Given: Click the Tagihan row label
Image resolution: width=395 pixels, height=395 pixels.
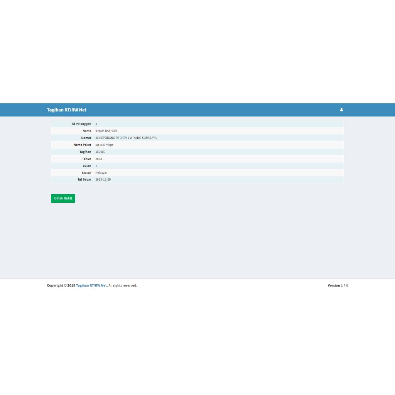Looking at the screenshot, I should coord(85,152).
